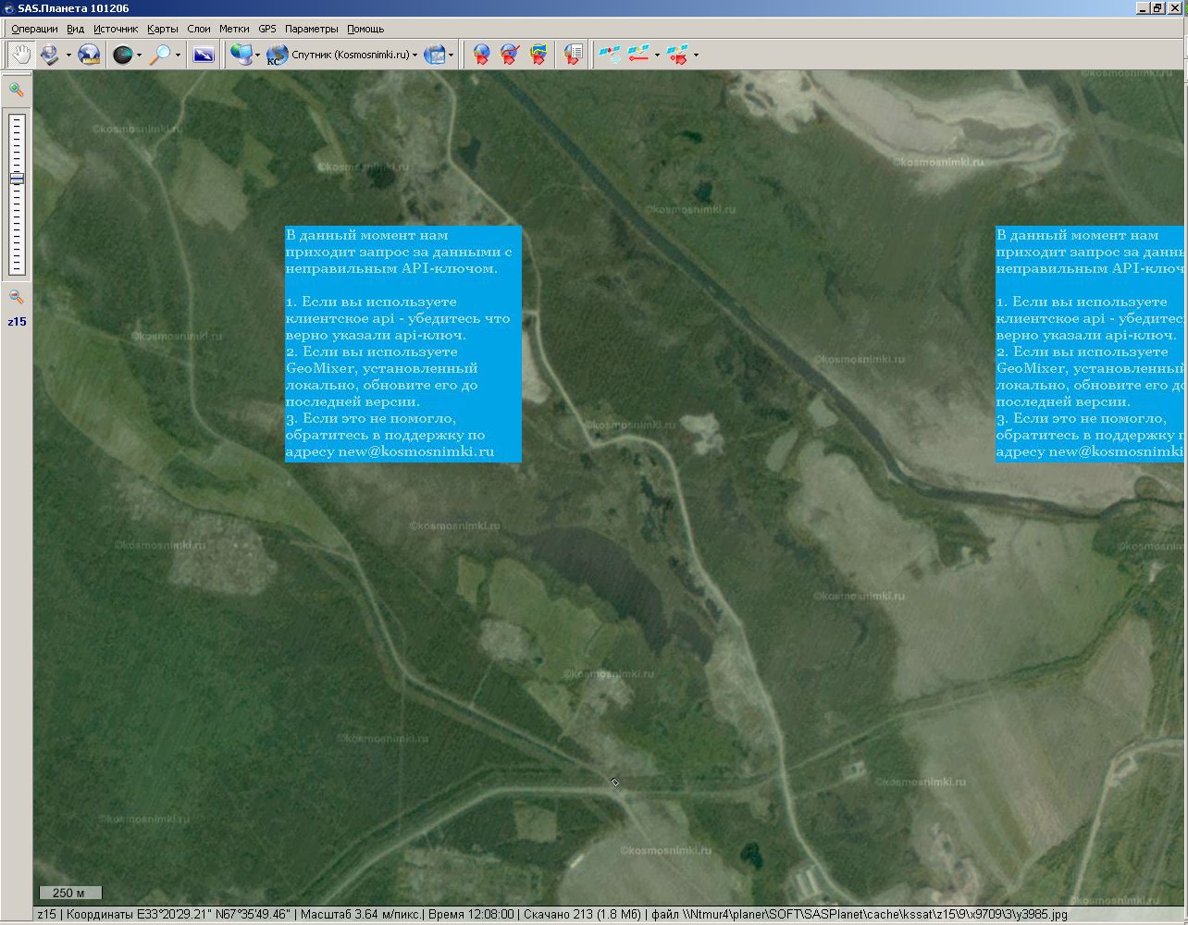Expand the selection tool dropdown arrow

coord(68,55)
